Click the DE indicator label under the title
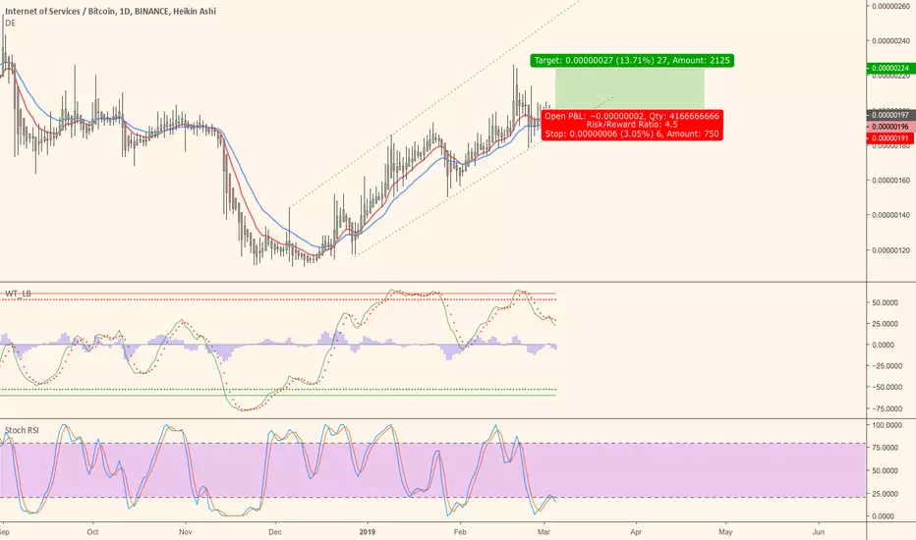Viewport: 916px width, 540px height. [x=10, y=23]
